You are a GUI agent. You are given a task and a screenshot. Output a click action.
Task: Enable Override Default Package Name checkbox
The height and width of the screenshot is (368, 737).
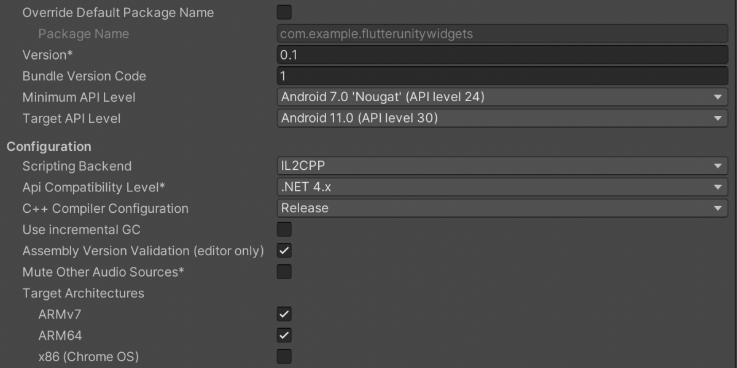tap(284, 12)
